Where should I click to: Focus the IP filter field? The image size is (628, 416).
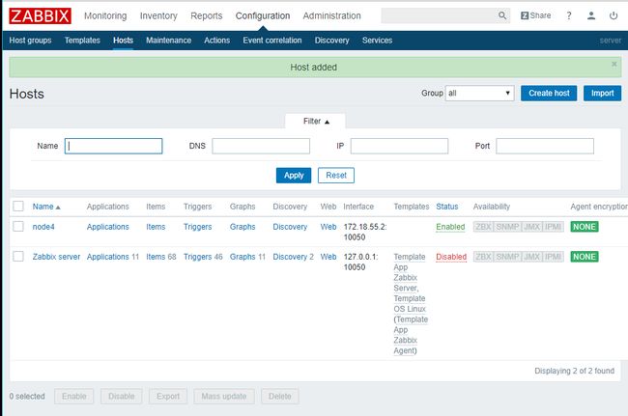pyautogui.click(x=399, y=146)
